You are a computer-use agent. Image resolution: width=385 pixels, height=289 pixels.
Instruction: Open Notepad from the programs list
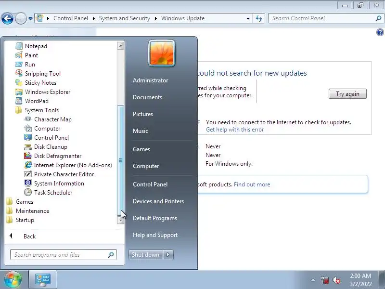tap(31, 46)
